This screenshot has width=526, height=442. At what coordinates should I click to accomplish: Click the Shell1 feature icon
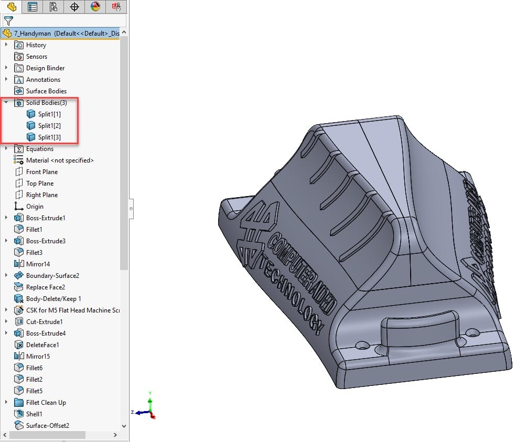pyautogui.click(x=19, y=414)
